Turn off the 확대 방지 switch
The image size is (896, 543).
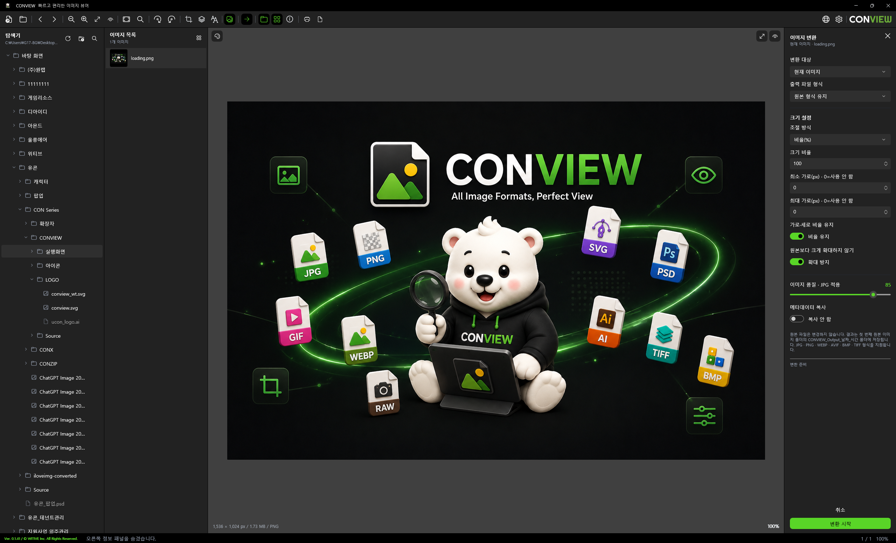(x=797, y=262)
